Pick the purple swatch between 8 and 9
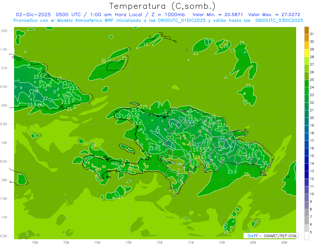Image resolution: width=319 pixels, height=246 pixels. 307,206
